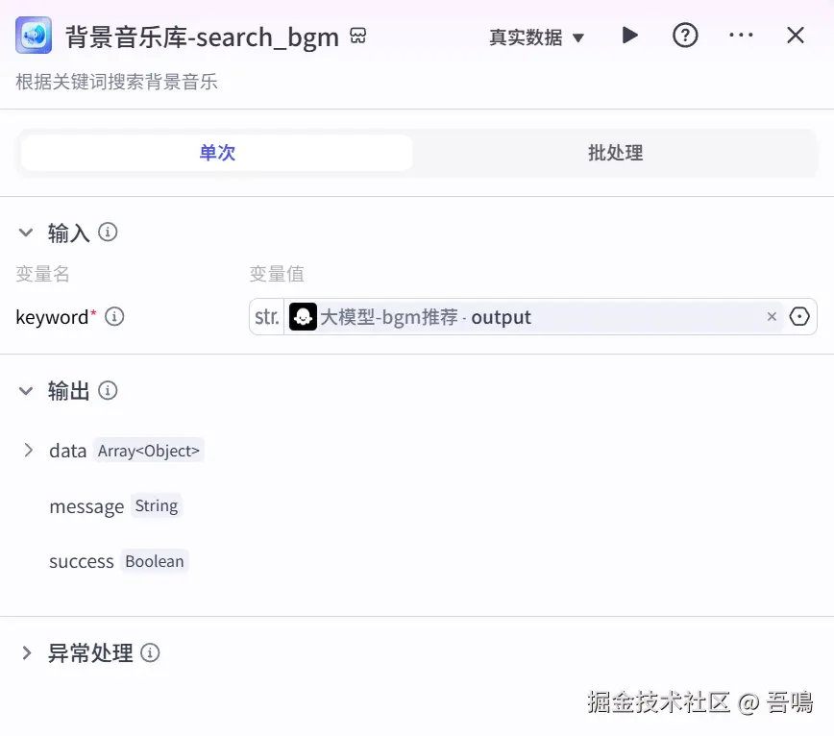Open help with the question mark icon
The height and width of the screenshot is (736, 834).
tap(685, 36)
